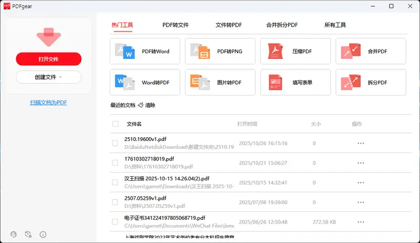Open the PDF转PNG converter tool

click(x=220, y=51)
